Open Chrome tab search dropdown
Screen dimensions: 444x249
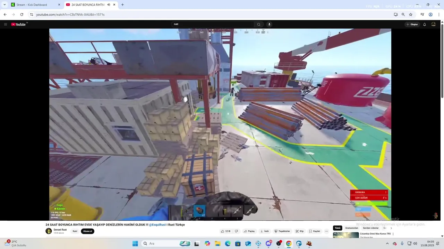point(5,5)
